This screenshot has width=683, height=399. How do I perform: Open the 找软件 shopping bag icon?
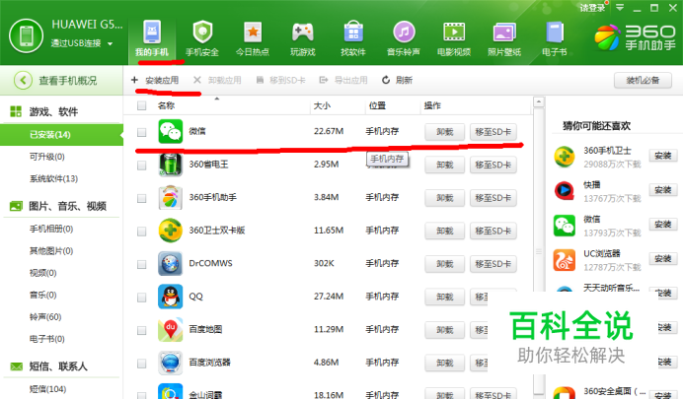[x=353, y=32]
